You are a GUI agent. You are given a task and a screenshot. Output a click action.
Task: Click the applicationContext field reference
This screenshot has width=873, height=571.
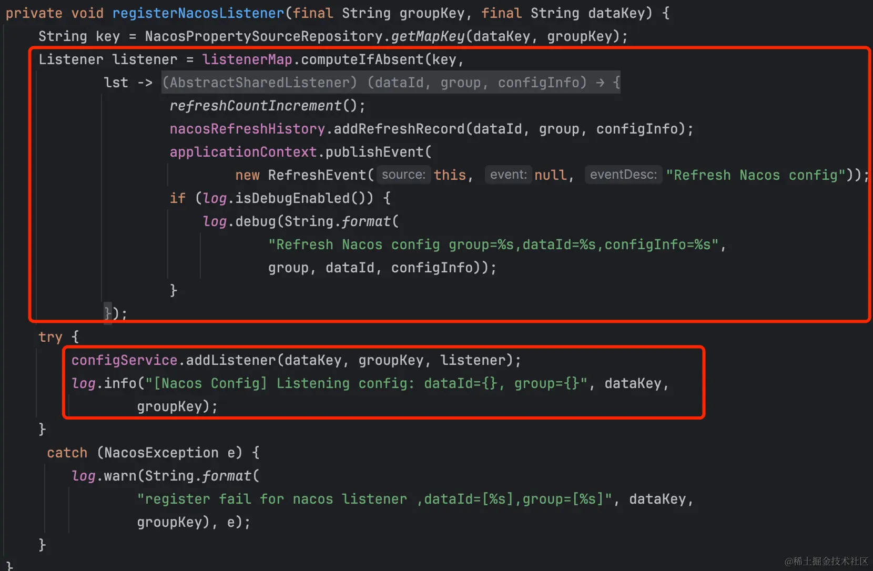coord(243,152)
